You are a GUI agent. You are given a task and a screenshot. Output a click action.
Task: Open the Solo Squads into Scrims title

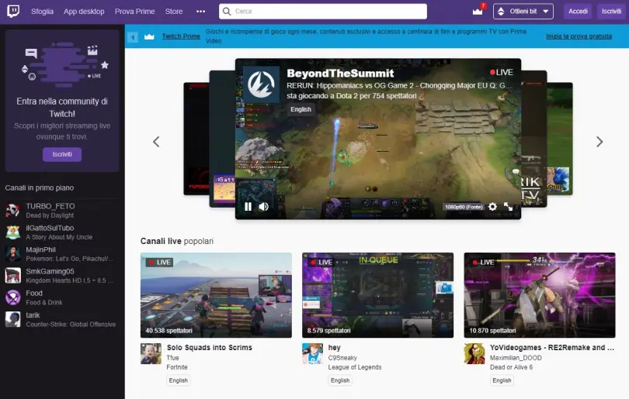tap(210, 347)
